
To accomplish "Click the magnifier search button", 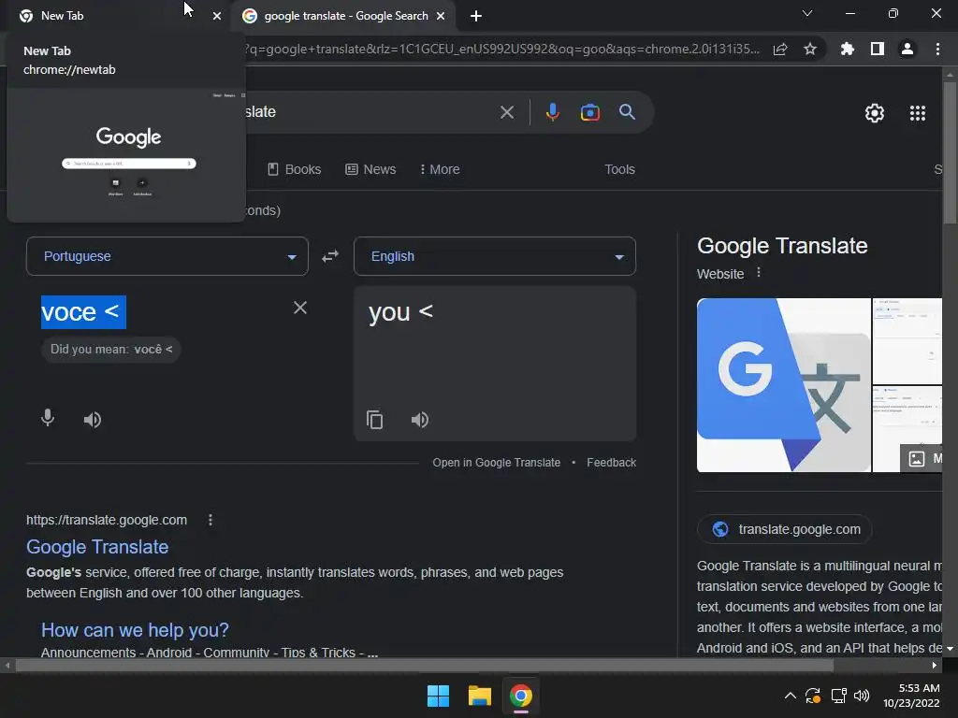I will click(627, 112).
